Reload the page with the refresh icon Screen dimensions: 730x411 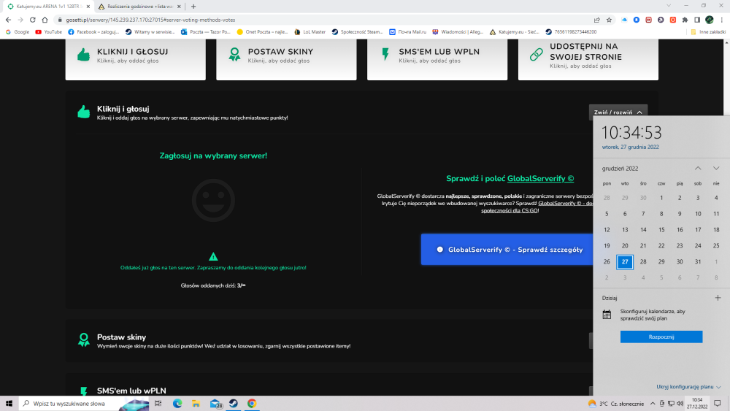33,20
